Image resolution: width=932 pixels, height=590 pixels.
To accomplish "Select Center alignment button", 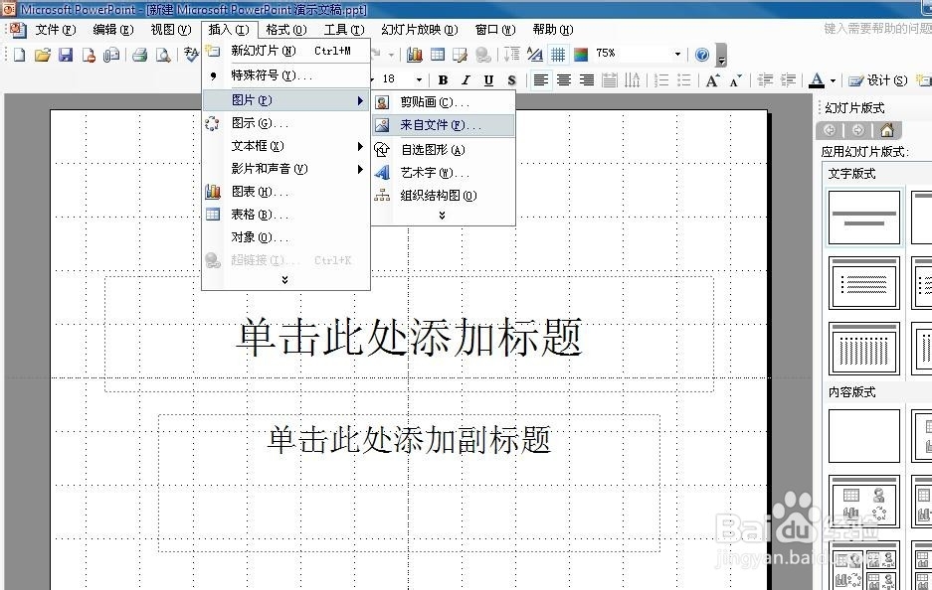I will (564, 80).
